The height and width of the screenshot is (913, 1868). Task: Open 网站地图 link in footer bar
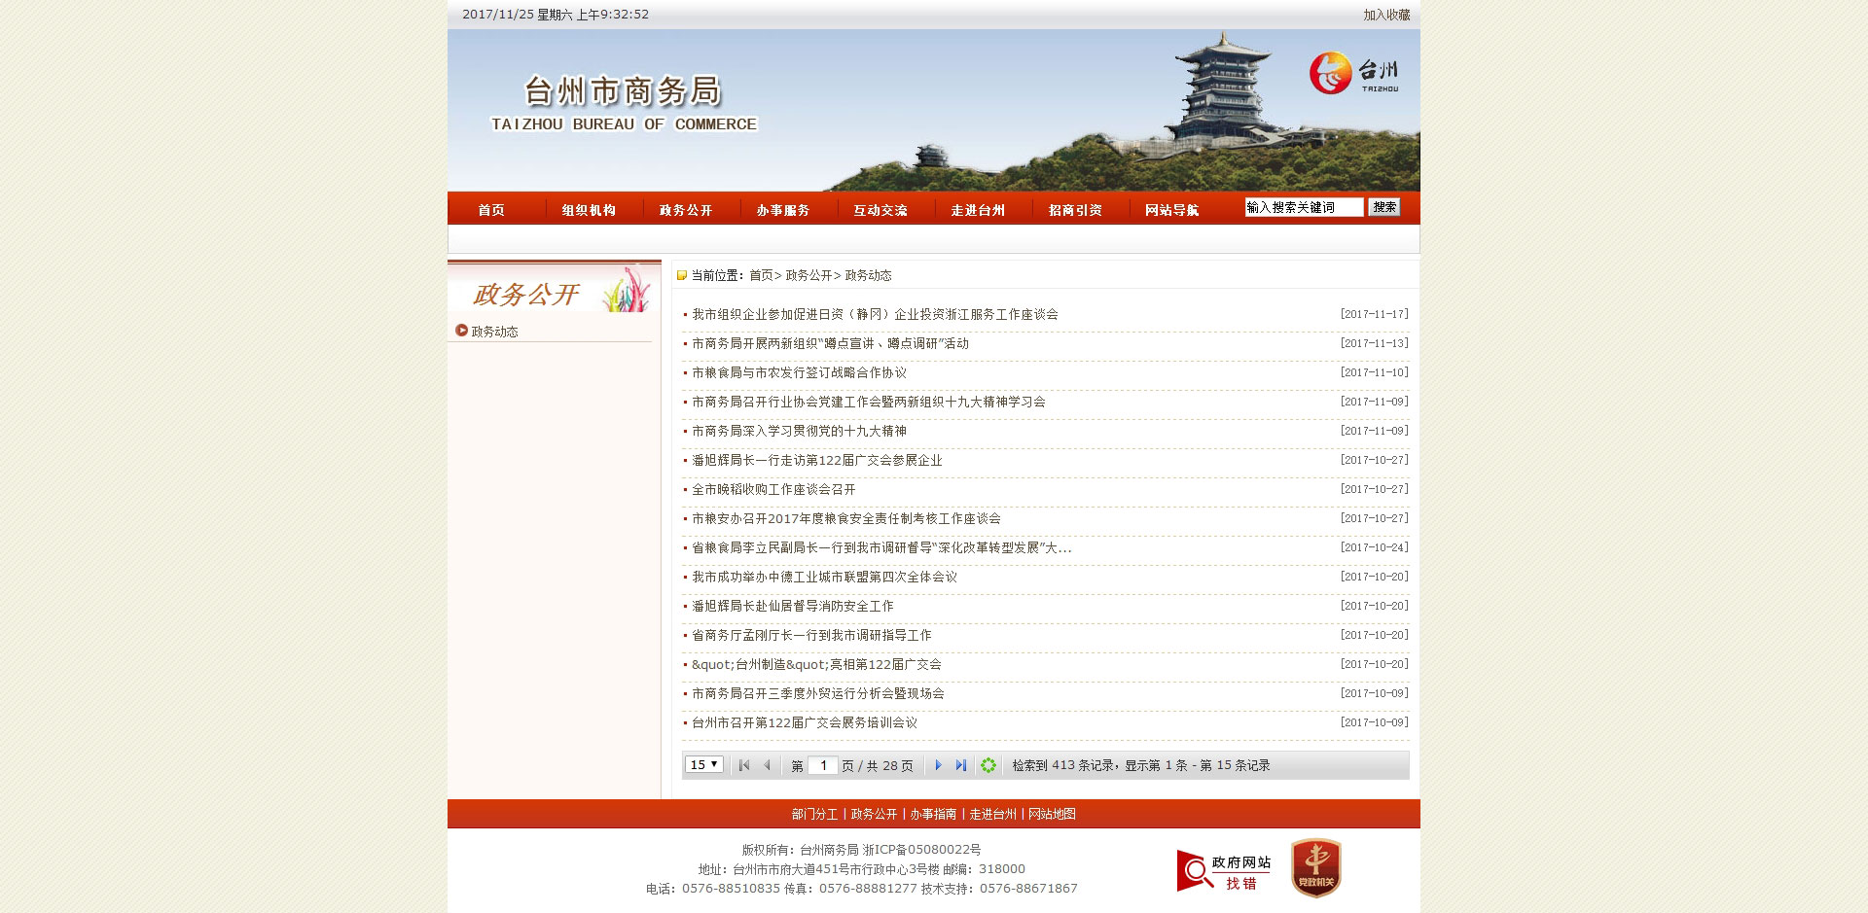[x=1052, y=814]
